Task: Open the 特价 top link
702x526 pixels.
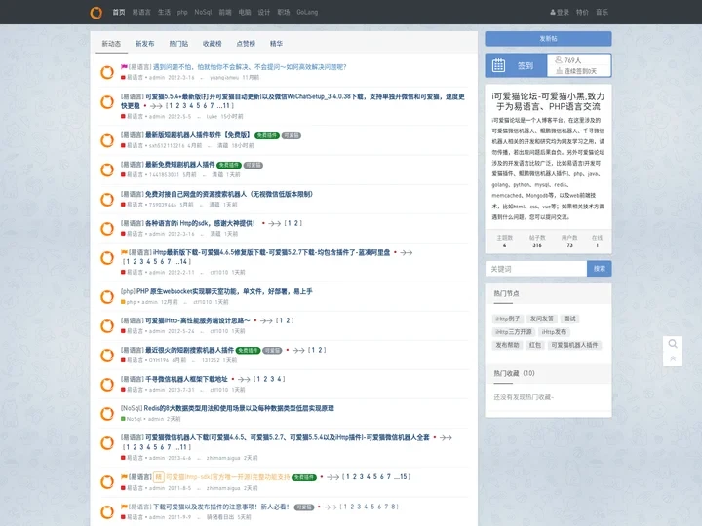Action: coord(582,12)
